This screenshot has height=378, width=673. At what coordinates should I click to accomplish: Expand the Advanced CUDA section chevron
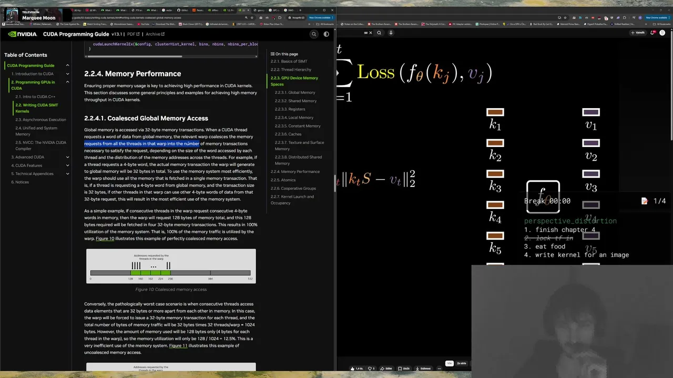pyautogui.click(x=67, y=157)
